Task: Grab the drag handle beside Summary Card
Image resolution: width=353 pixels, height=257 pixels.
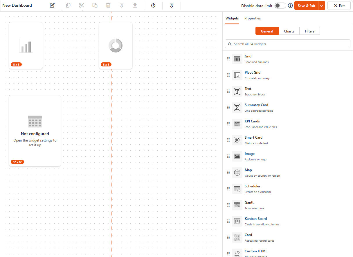Action: coord(228,107)
